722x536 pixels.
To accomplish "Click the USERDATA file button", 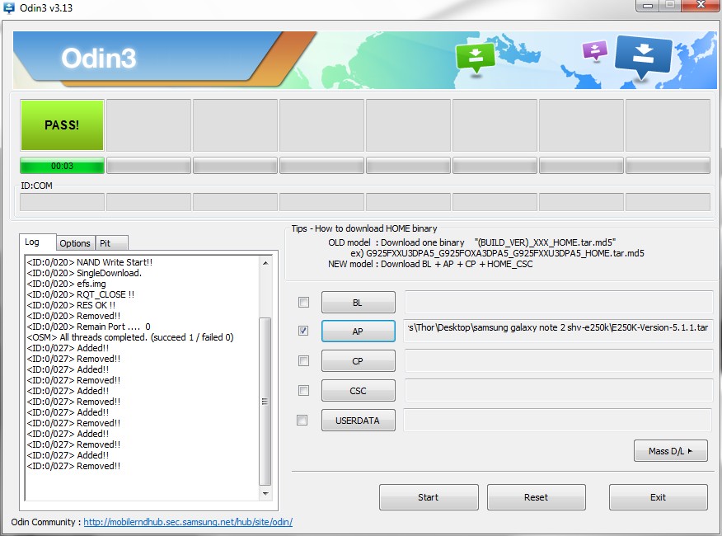I will click(359, 421).
